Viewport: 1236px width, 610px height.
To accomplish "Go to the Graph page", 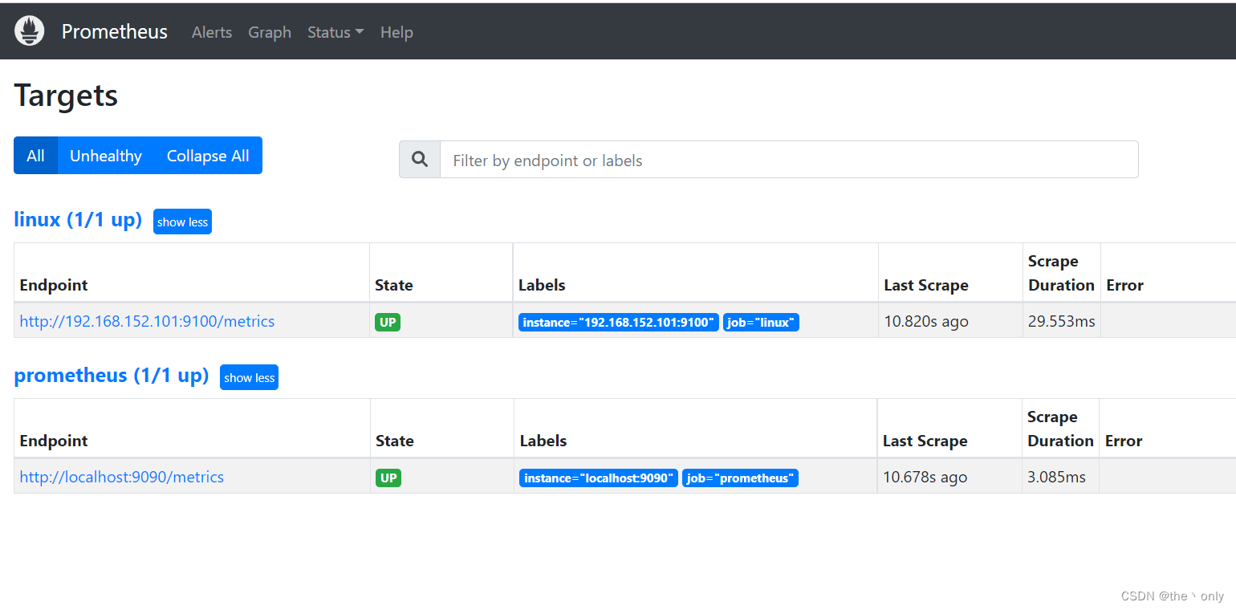I will click(270, 32).
